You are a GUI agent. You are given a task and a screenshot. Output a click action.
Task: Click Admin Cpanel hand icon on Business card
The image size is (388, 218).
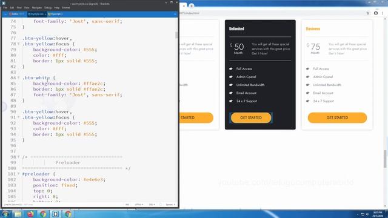click(307, 77)
